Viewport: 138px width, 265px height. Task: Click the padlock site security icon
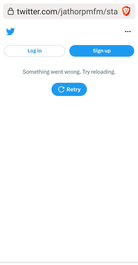pyautogui.click(x=11, y=11)
